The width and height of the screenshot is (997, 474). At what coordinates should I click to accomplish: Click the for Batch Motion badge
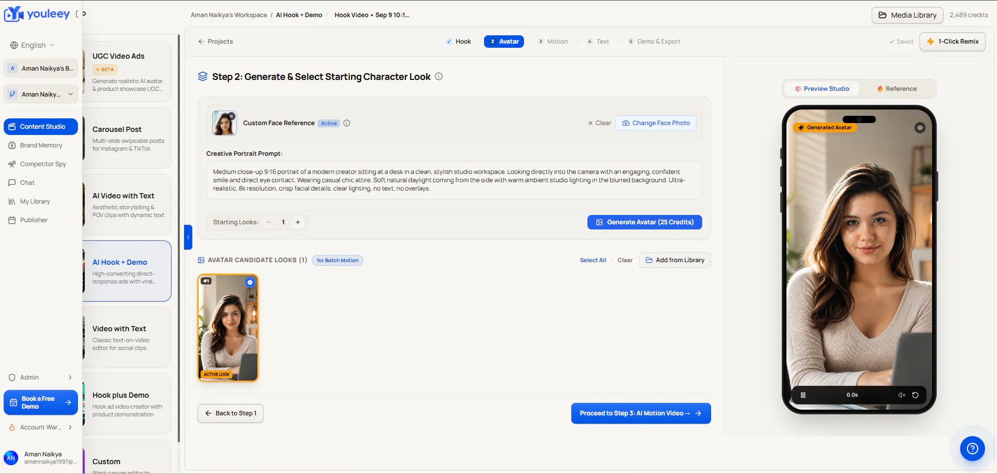pyautogui.click(x=338, y=260)
